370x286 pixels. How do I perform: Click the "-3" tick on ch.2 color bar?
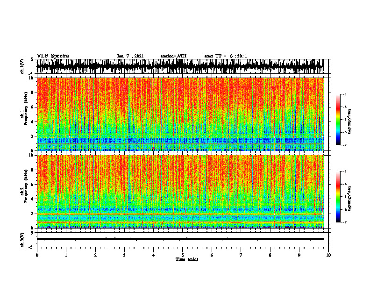coord(345,172)
